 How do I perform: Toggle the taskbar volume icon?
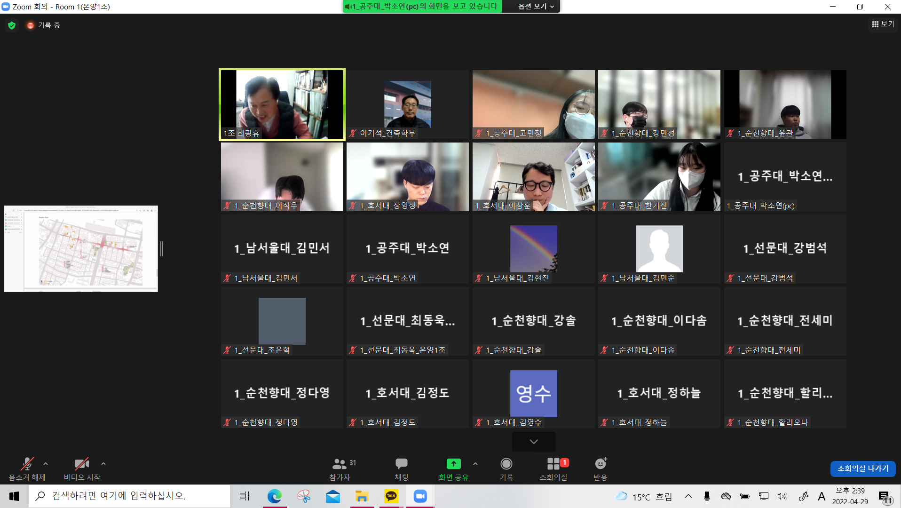click(782, 496)
